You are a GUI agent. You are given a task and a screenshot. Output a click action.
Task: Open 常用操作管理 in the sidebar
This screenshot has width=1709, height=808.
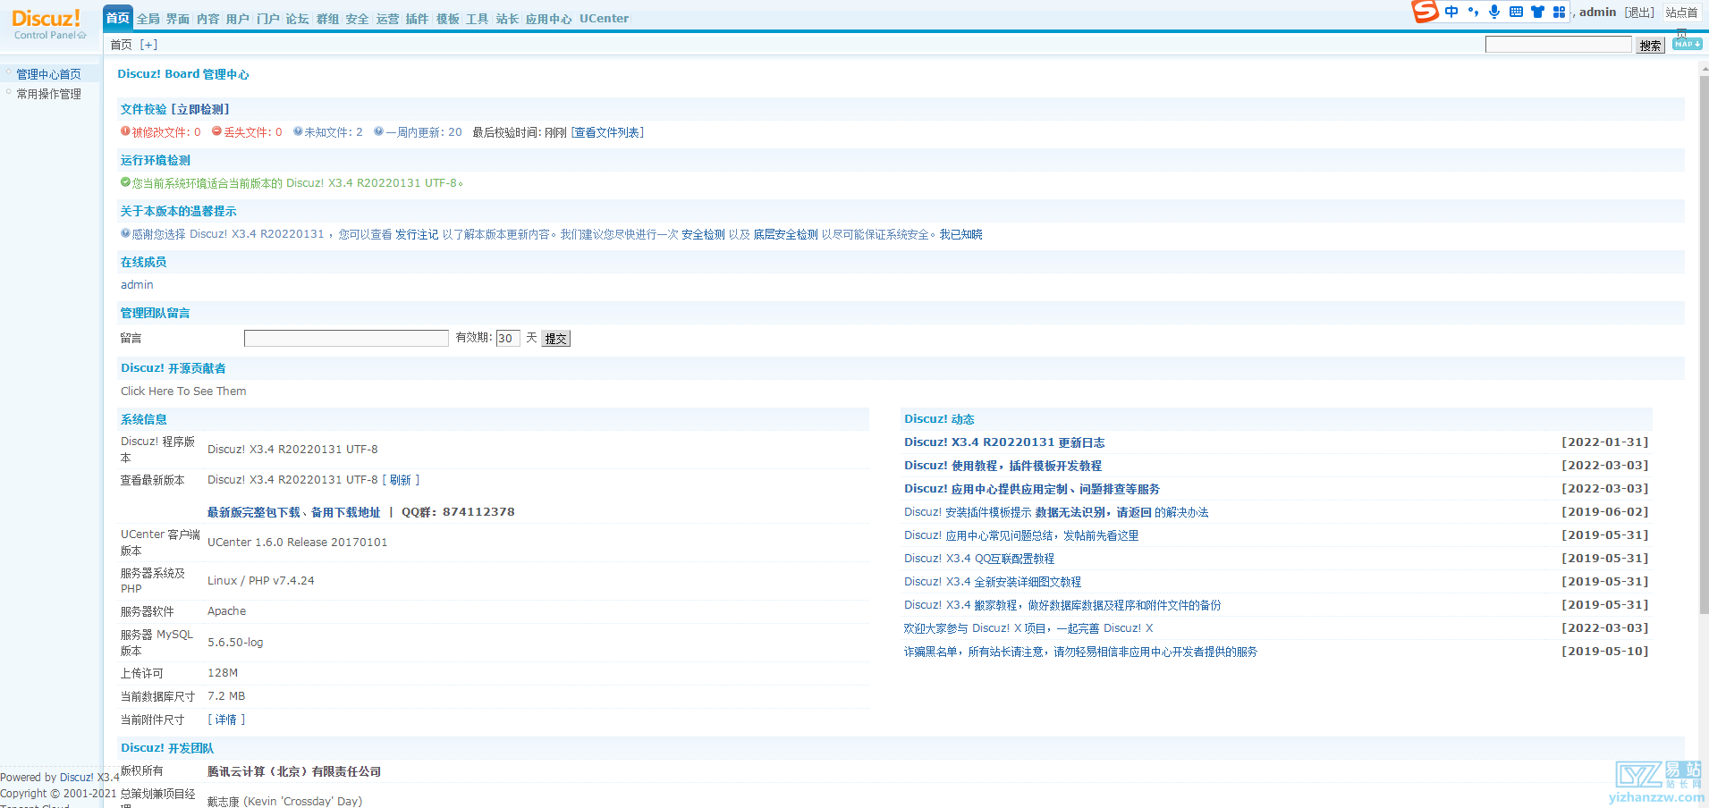(49, 94)
